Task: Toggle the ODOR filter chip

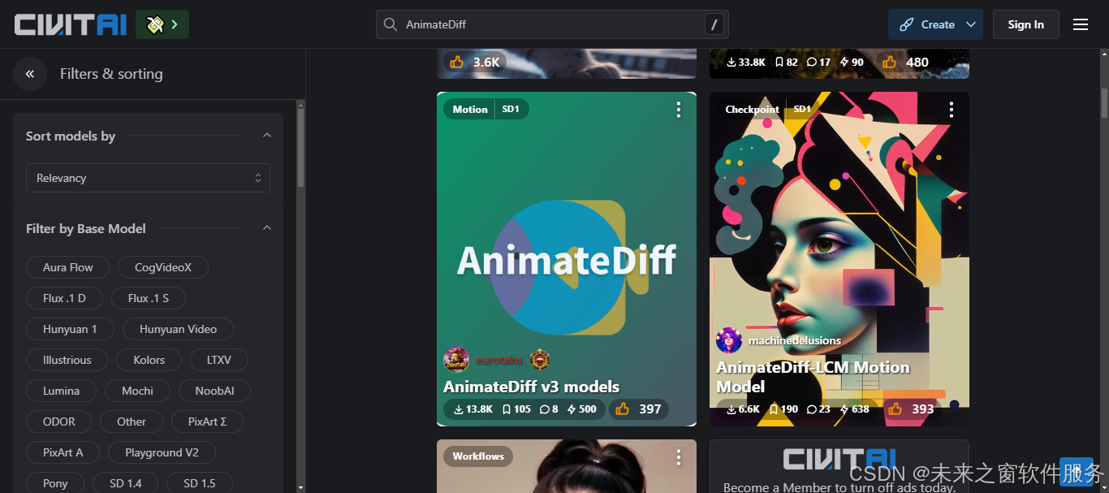Action: (x=59, y=422)
